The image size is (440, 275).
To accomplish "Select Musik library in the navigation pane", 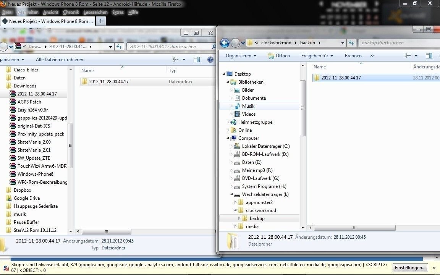I will click(248, 106).
